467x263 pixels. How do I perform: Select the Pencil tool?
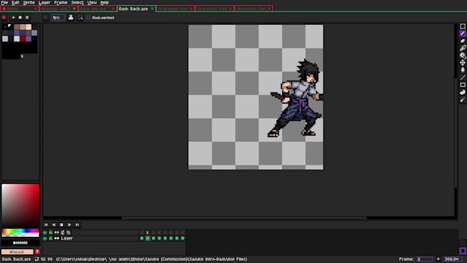[x=462, y=34]
